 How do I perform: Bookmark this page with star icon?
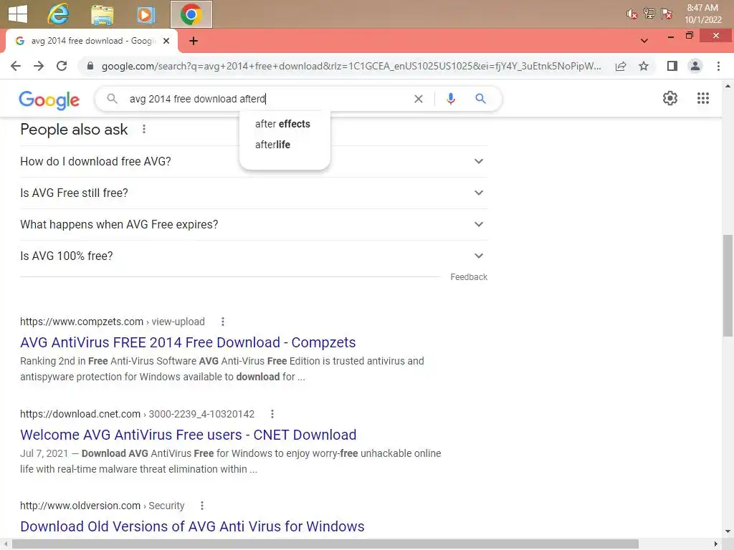pyautogui.click(x=644, y=66)
